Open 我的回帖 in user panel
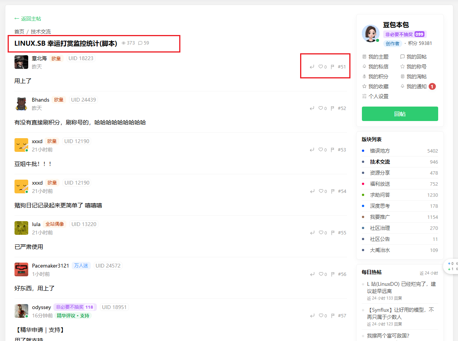Image resolution: width=458 pixels, height=341 pixels. pyautogui.click(x=413, y=57)
